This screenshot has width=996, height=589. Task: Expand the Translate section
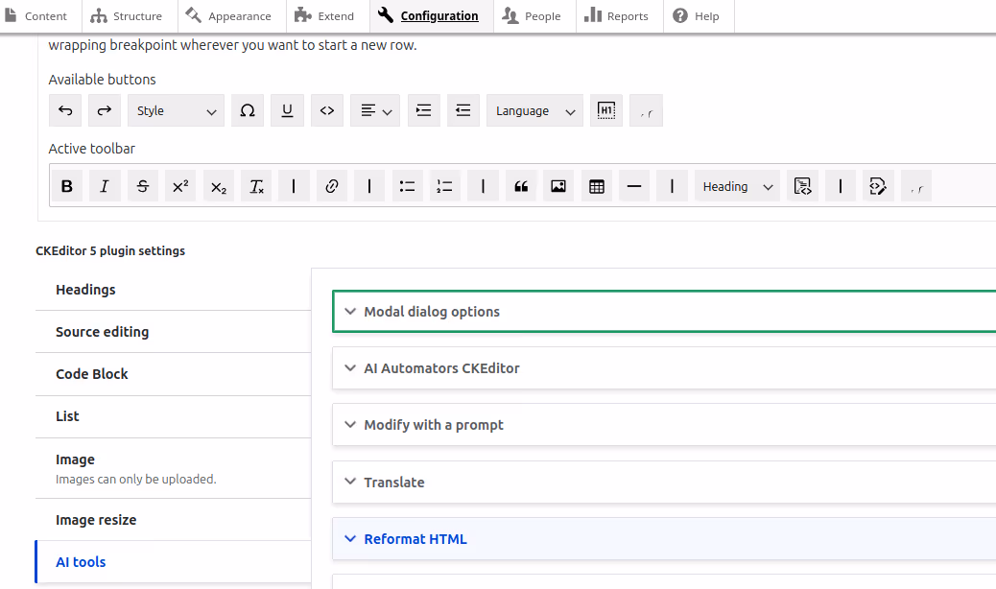[664, 482]
